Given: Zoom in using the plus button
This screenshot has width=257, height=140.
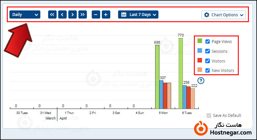Looking at the screenshot, I should (x=106, y=15).
